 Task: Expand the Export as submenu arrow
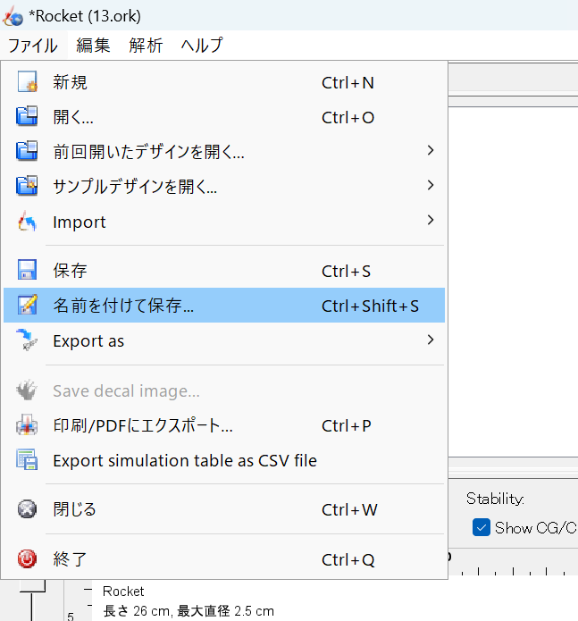pyautogui.click(x=431, y=340)
